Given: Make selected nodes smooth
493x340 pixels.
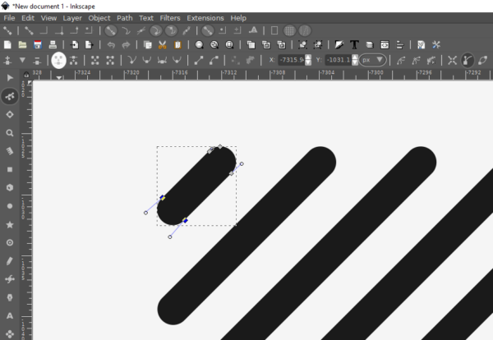Looking at the screenshot, I should coord(147,60).
